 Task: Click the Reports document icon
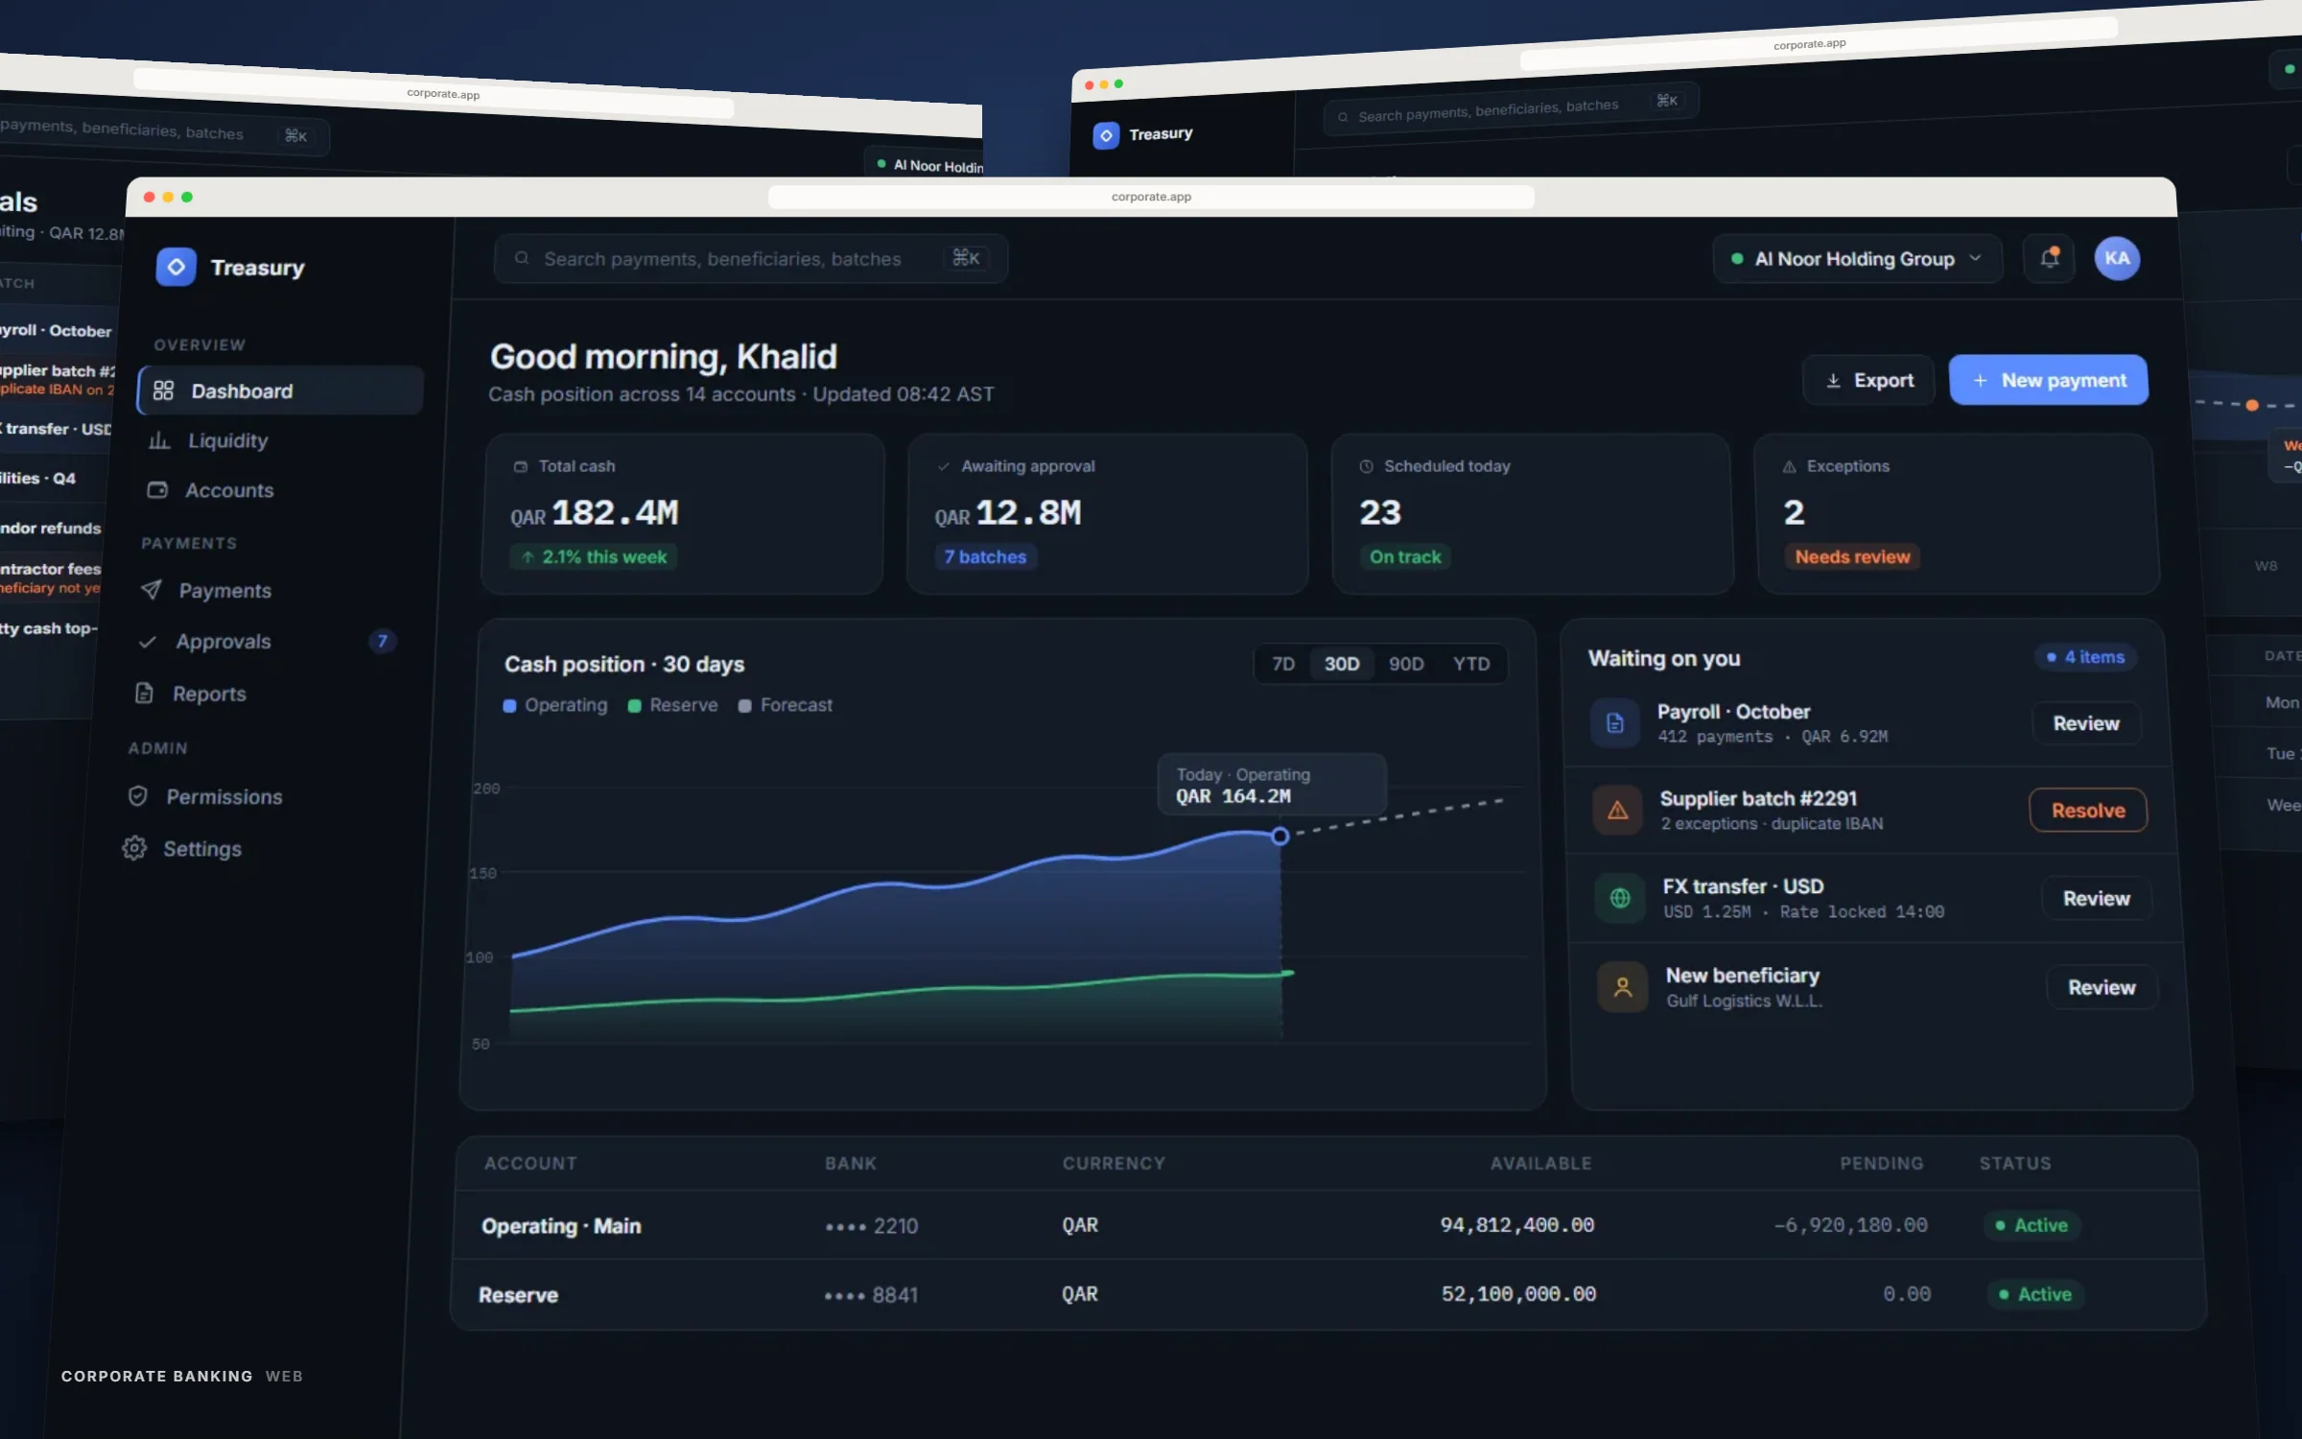coord(144,693)
